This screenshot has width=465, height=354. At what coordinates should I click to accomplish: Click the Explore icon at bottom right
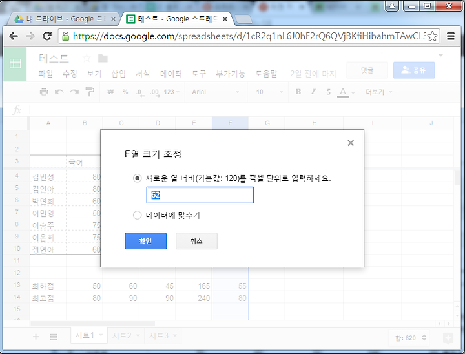click(448, 338)
